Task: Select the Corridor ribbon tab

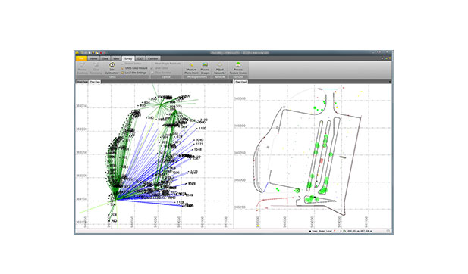Action: point(153,58)
